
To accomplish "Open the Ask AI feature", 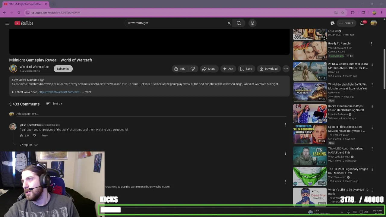I will pyautogui.click(x=228, y=69).
